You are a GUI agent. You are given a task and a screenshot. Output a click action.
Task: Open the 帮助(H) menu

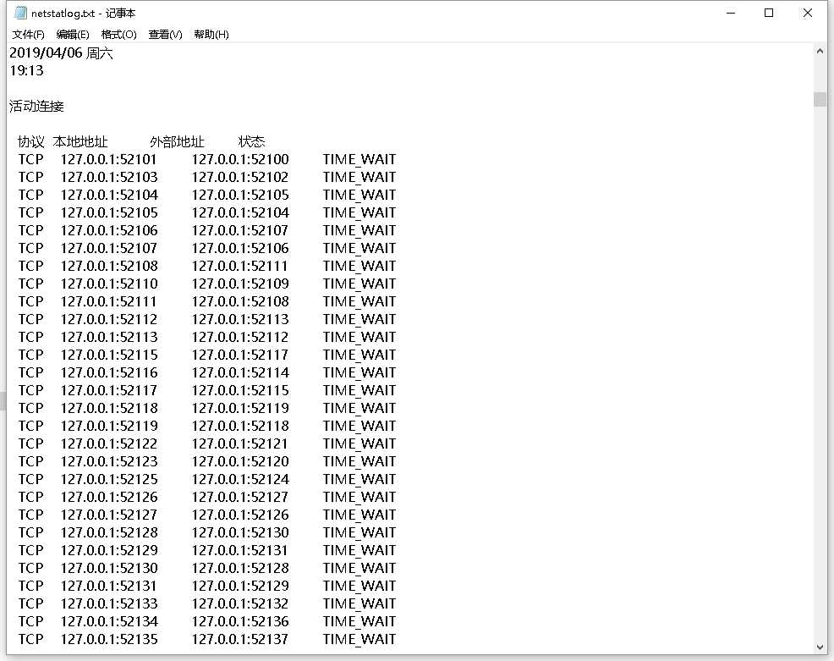[211, 35]
